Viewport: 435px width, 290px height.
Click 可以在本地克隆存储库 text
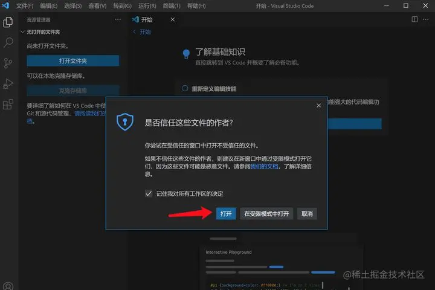(x=56, y=76)
